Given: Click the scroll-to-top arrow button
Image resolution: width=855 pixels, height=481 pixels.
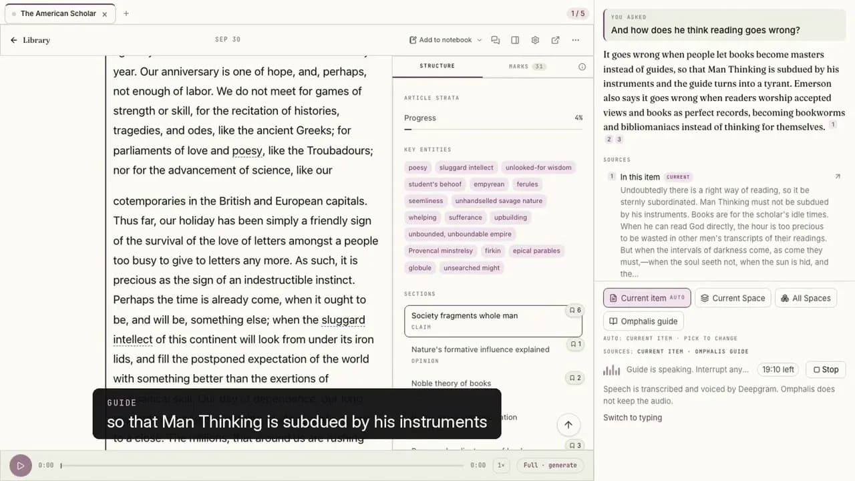Looking at the screenshot, I should point(568,425).
